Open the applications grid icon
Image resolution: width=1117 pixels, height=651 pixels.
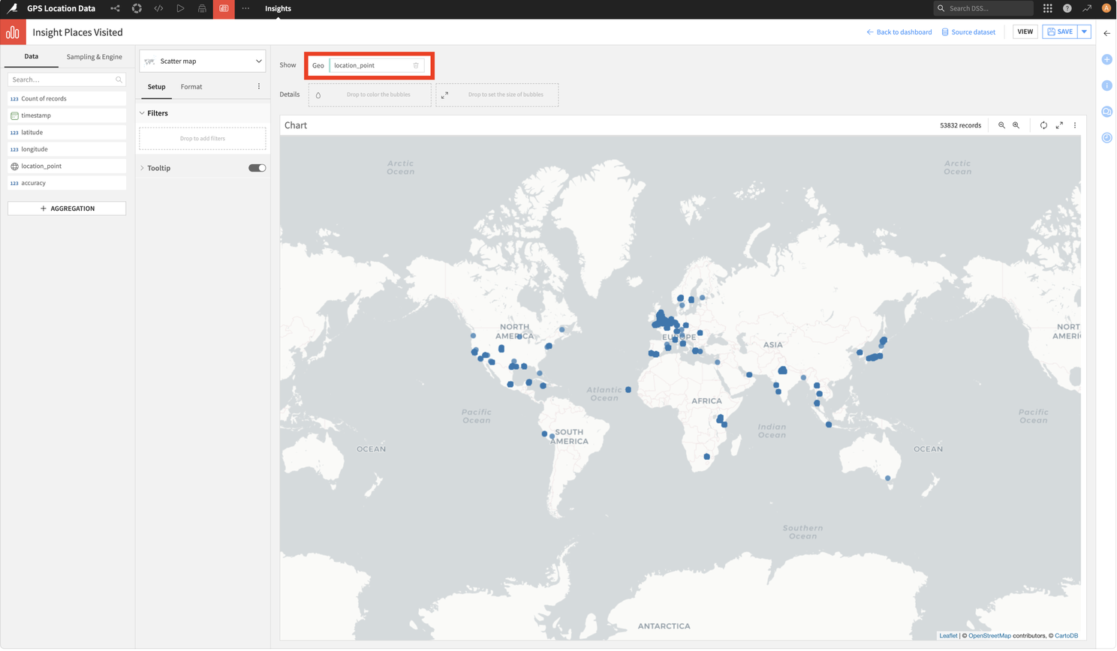(x=1047, y=8)
